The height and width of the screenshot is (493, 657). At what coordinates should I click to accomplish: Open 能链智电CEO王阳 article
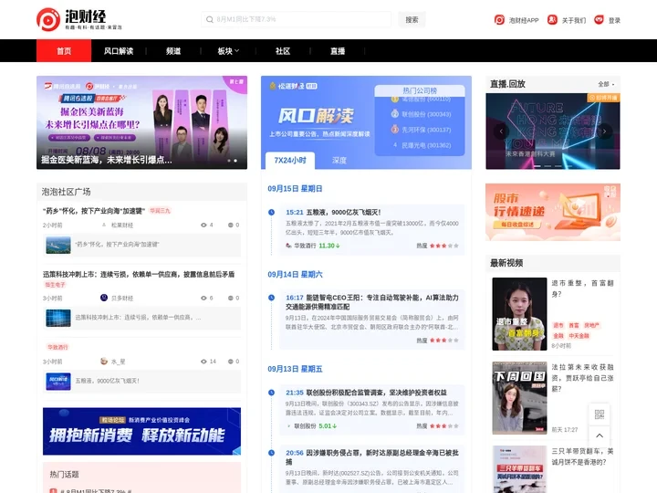click(372, 302)
